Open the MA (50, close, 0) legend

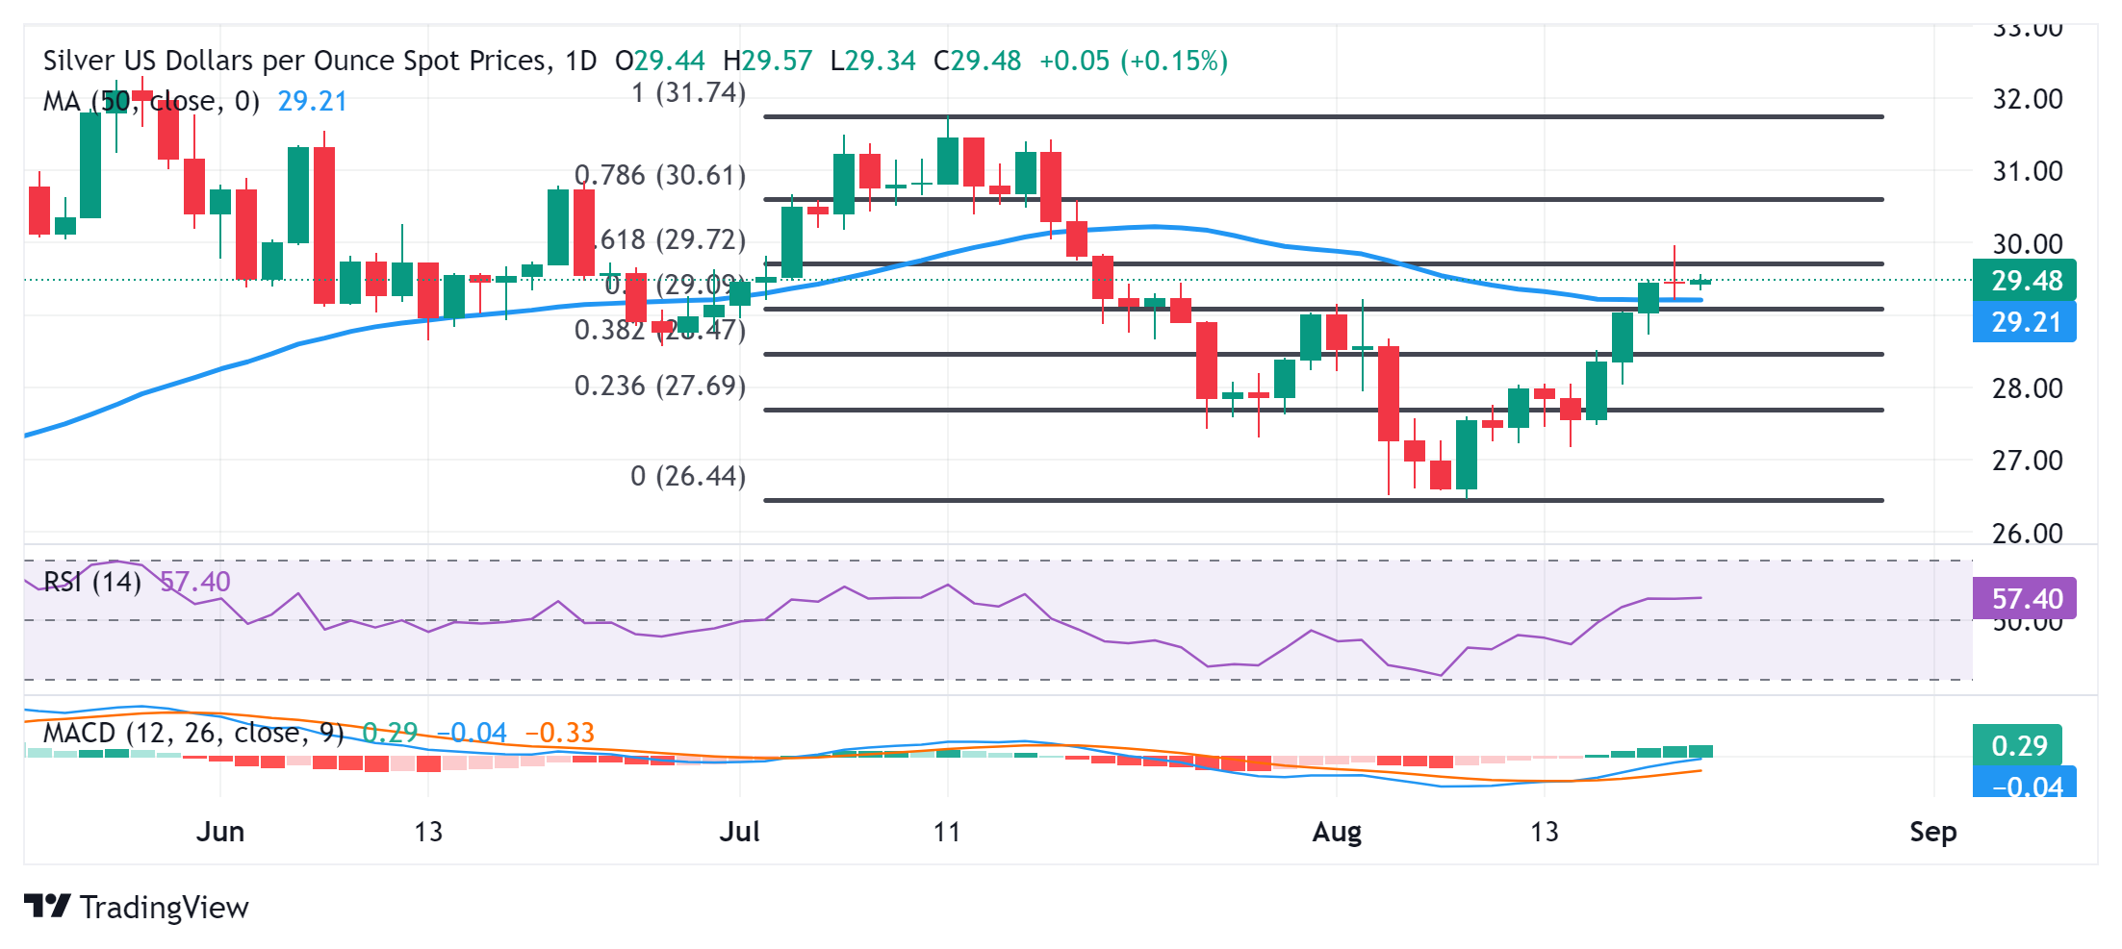click(x=151, y=101)
